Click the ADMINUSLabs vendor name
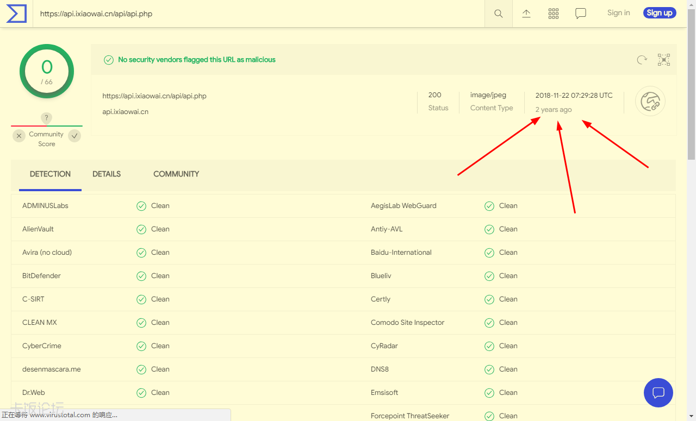This screenshot has height=421, width=696. pos(45,206)
